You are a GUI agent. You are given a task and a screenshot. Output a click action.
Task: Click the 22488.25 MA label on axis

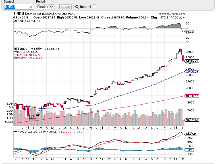point(192,72)
